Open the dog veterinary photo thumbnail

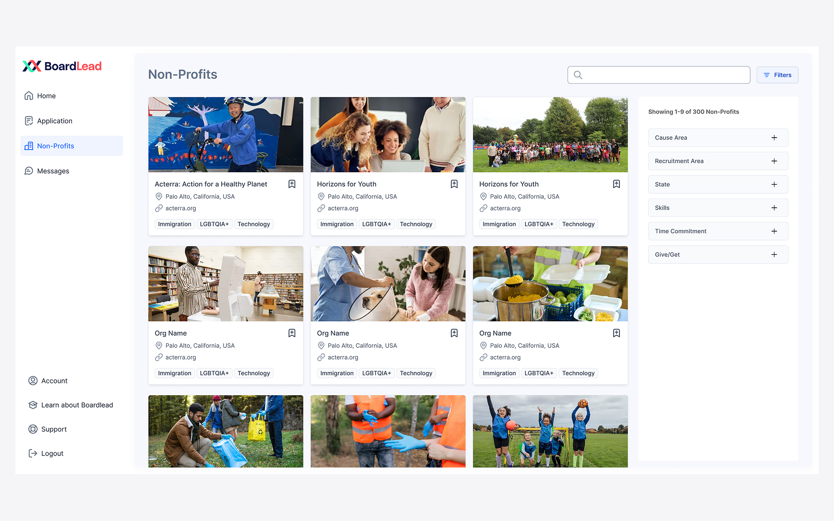(x=388, y=284)
